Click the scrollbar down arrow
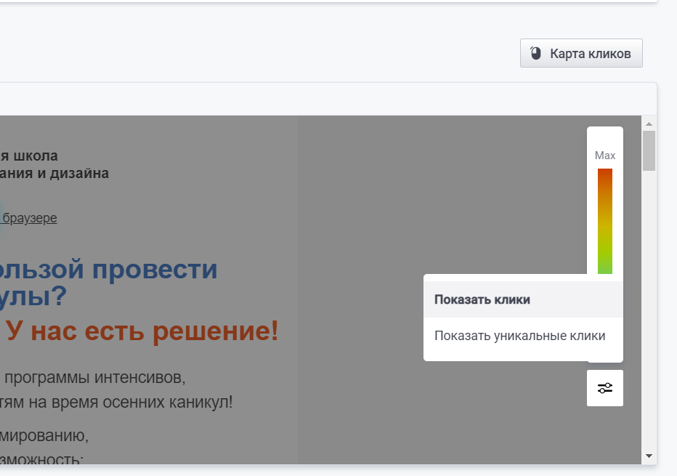This screenshot has width=677, height=476. tap(649, 456)
